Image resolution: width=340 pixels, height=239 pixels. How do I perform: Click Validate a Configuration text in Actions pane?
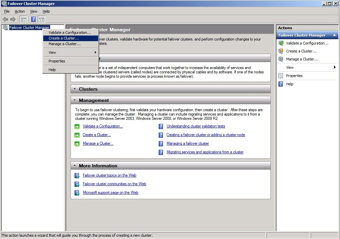point(307,43)
